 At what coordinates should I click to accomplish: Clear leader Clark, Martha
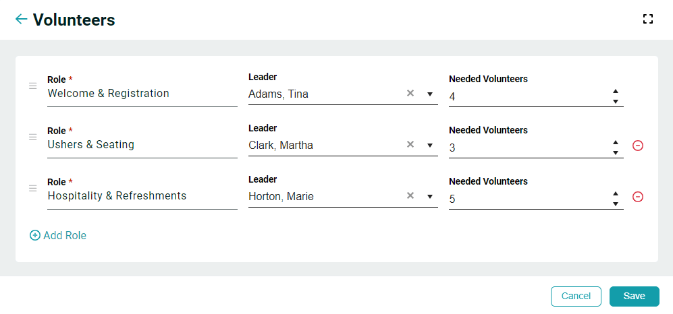(410, 144)
